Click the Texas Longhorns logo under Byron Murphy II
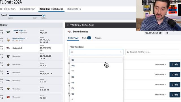Screen dimensions: 181x102 click(x=17, y=41)
